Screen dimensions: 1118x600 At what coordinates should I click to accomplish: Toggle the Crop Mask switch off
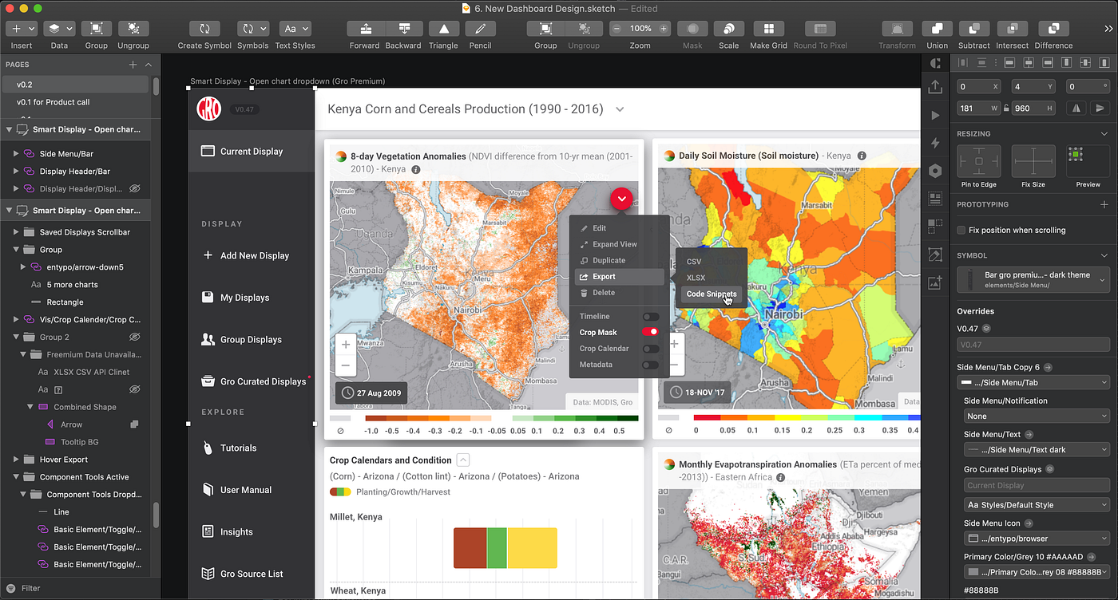[651, 332]
